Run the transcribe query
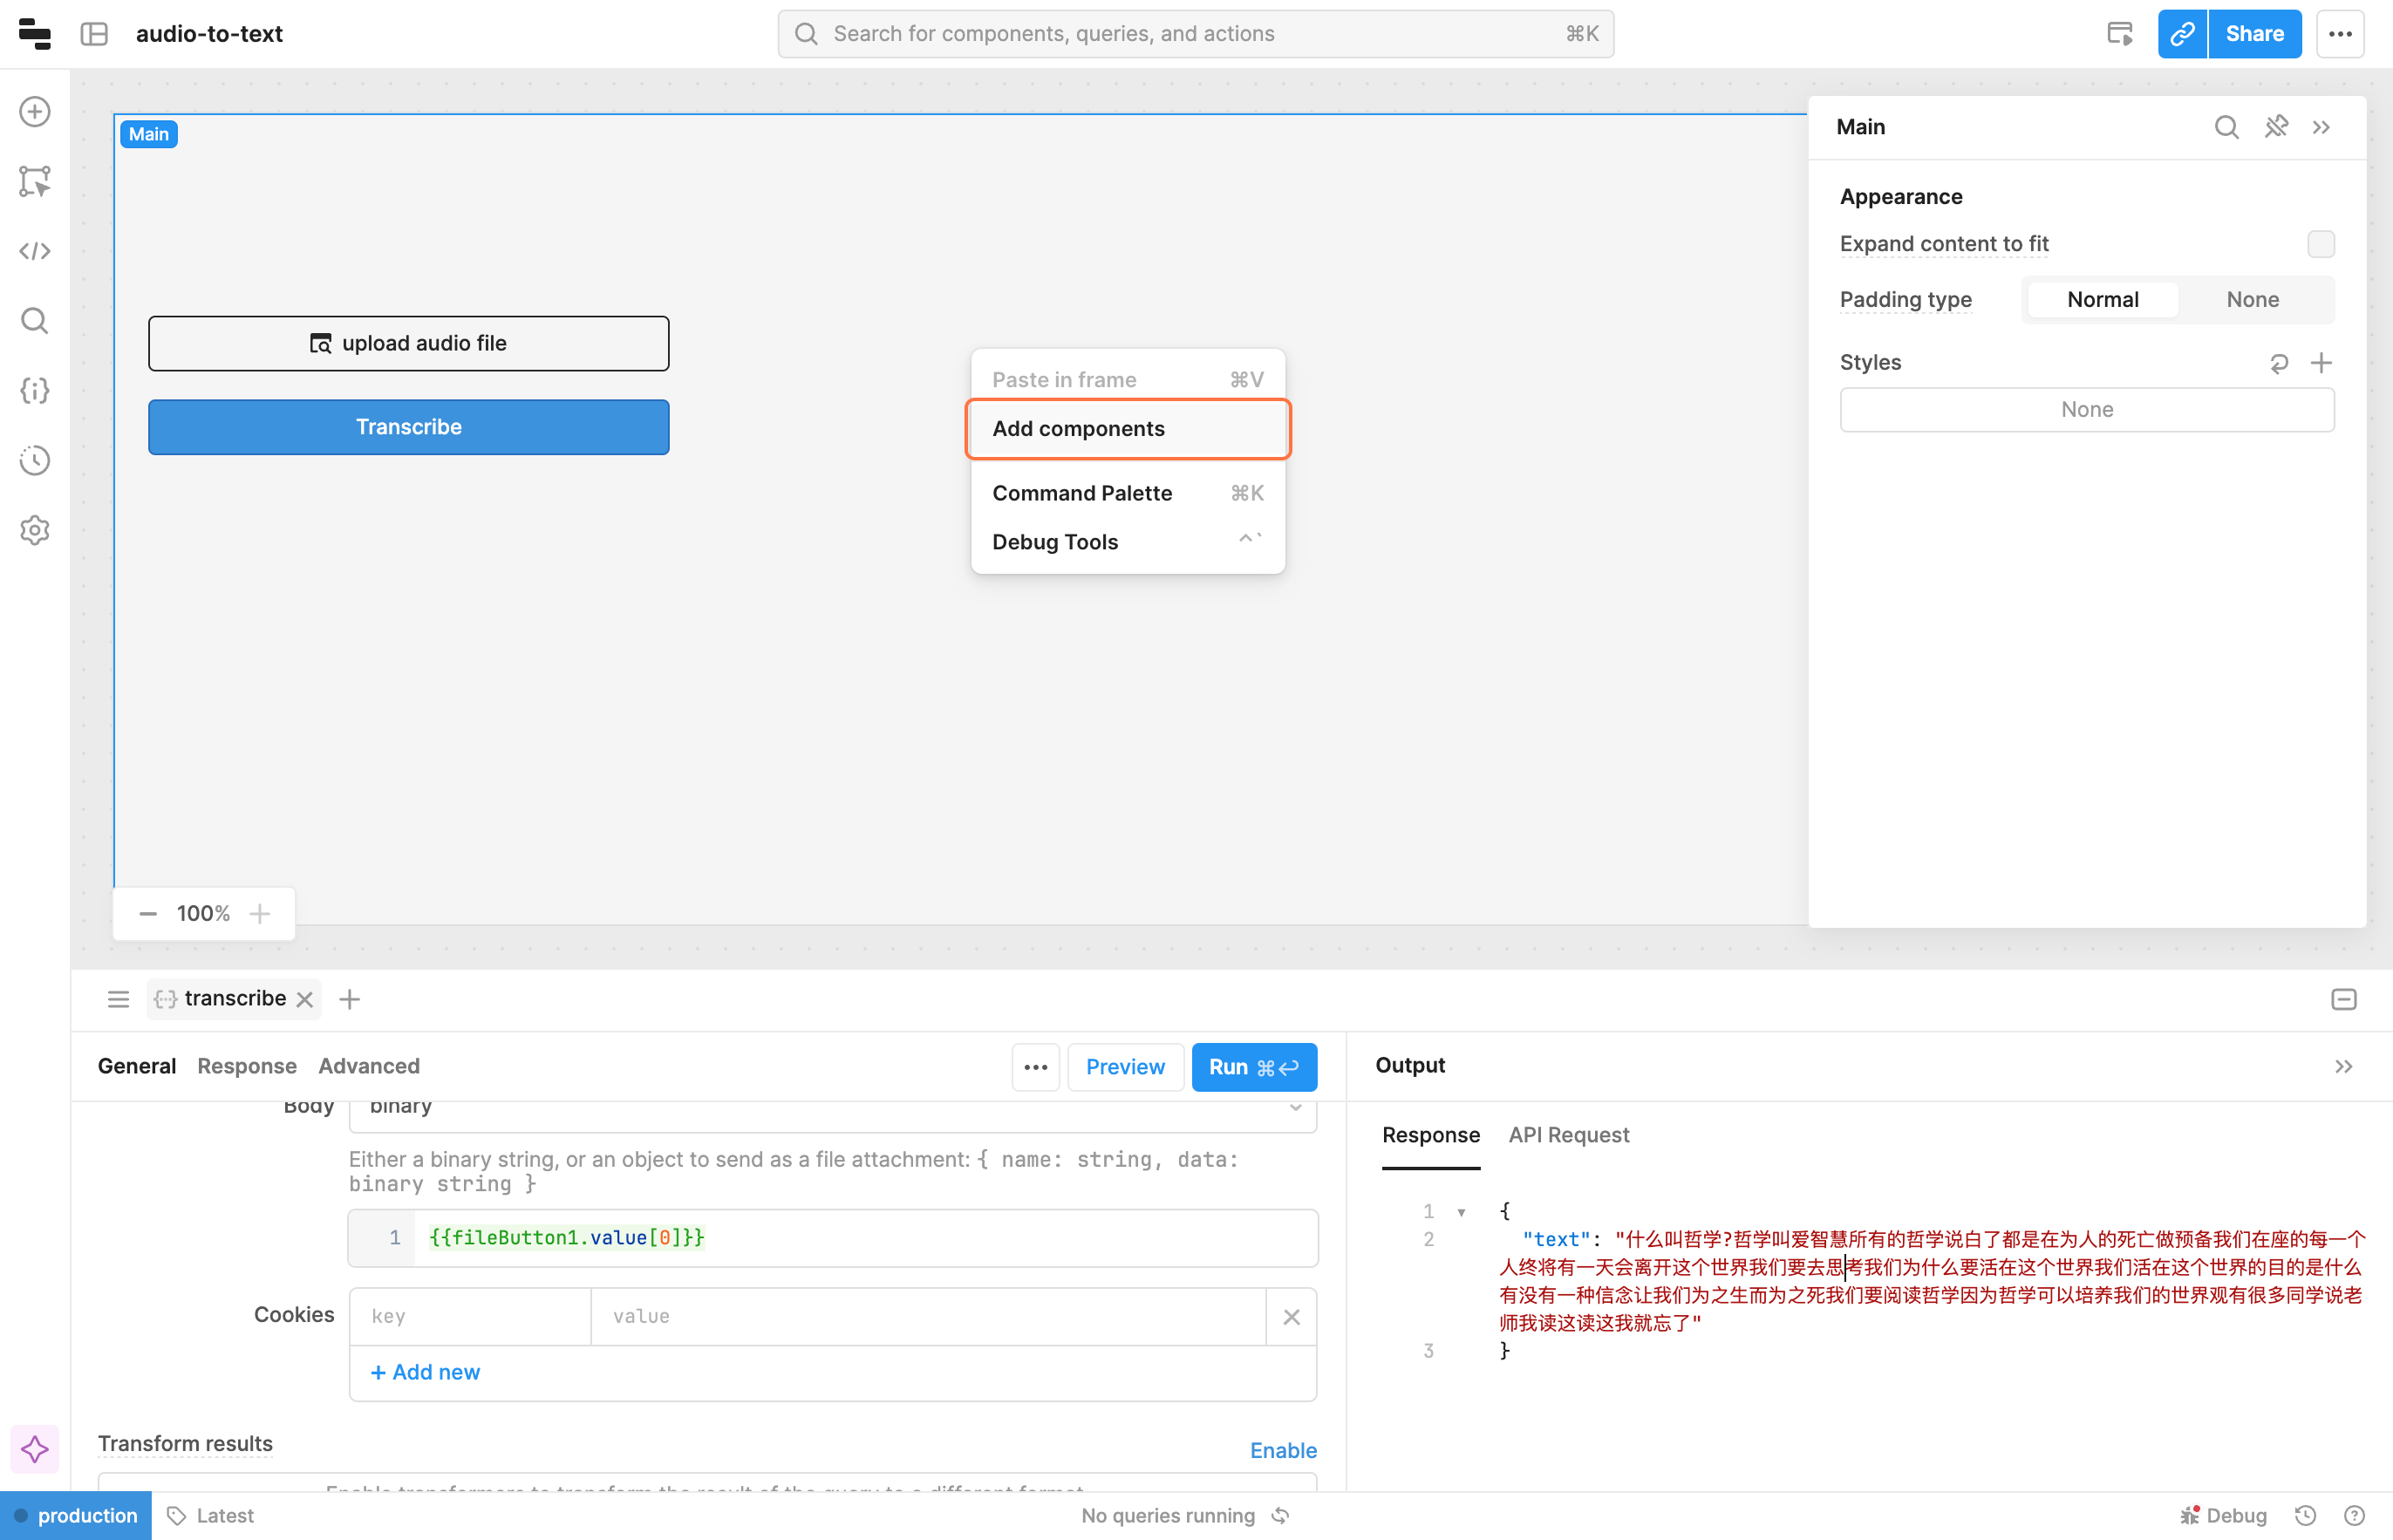2393x1540 pixels. 1253,1067
